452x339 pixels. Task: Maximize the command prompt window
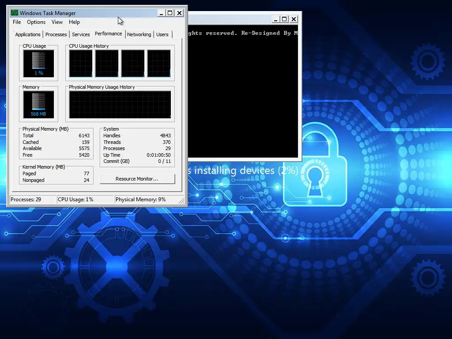(x=284, y=19)
